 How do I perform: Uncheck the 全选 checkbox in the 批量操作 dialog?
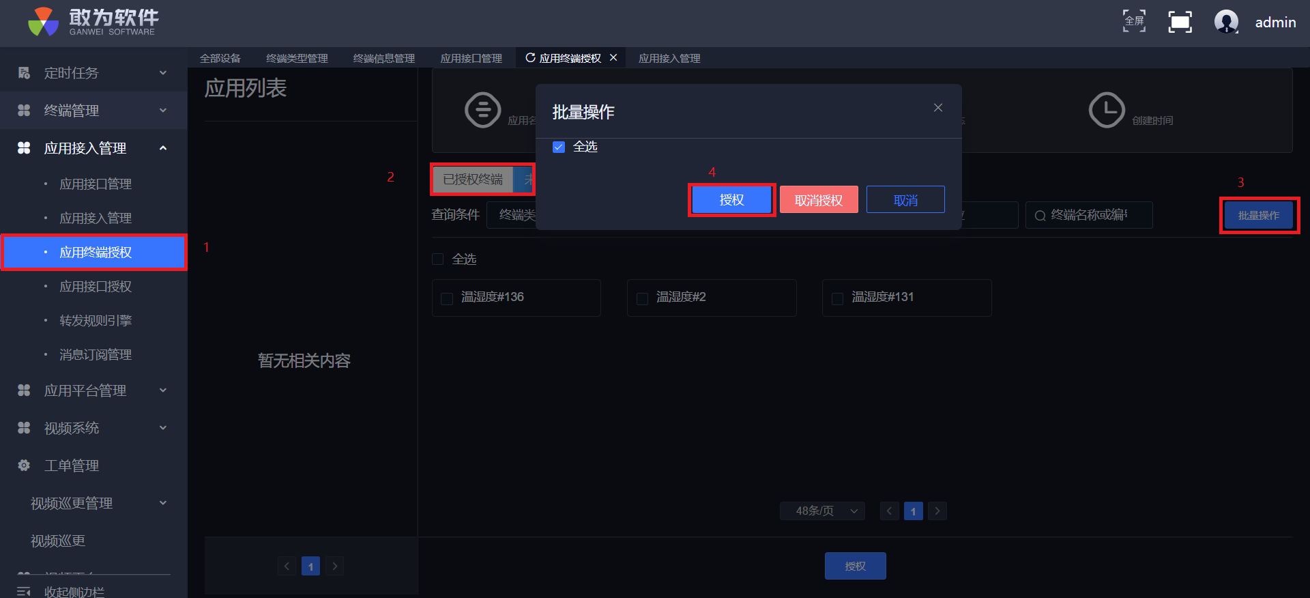559,147
